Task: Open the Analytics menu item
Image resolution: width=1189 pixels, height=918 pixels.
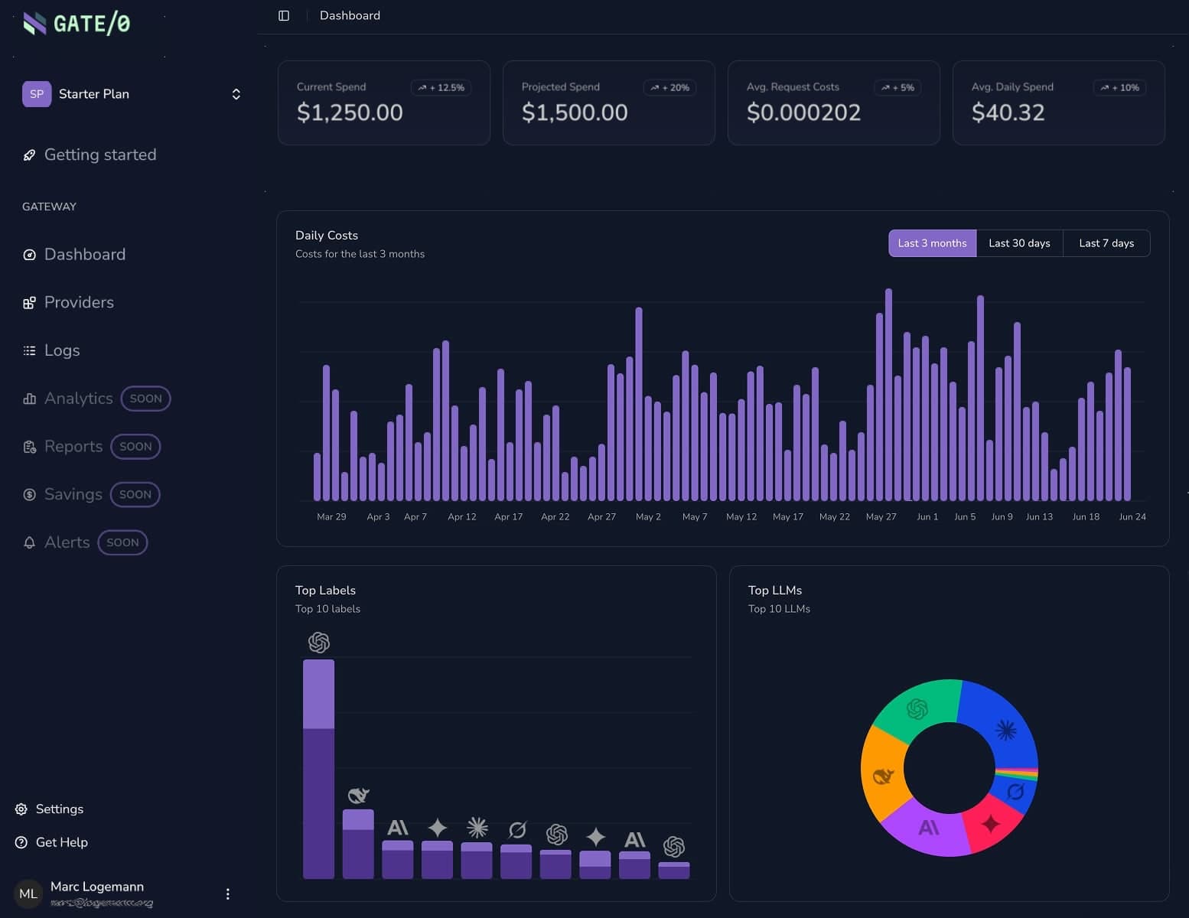Action: coord(78,399)
